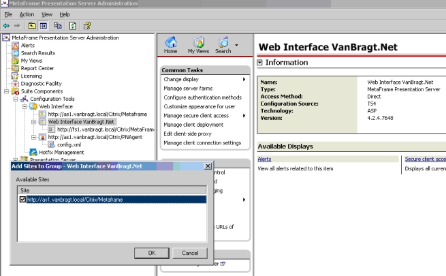Click the Export list toolbar icon
The height and width of the screenshot is (276, 446).
pyautogui.click(x=58, y=26)
